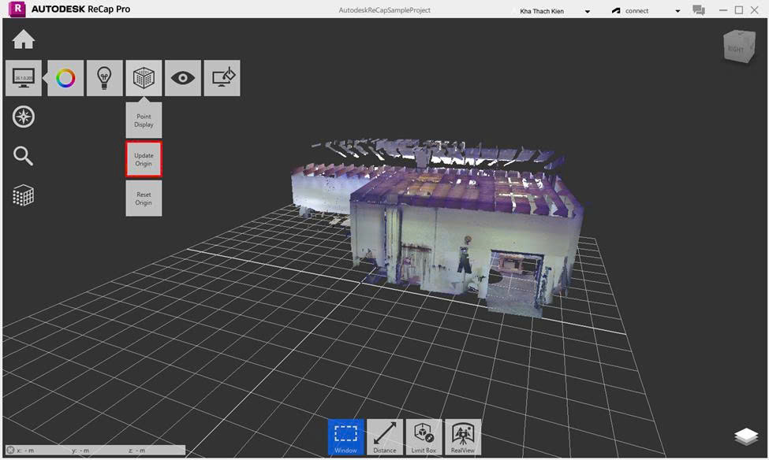Screen dimensions: 769x460
Task: Click the y coordinate readout
Action: click(x=80, y=451)
